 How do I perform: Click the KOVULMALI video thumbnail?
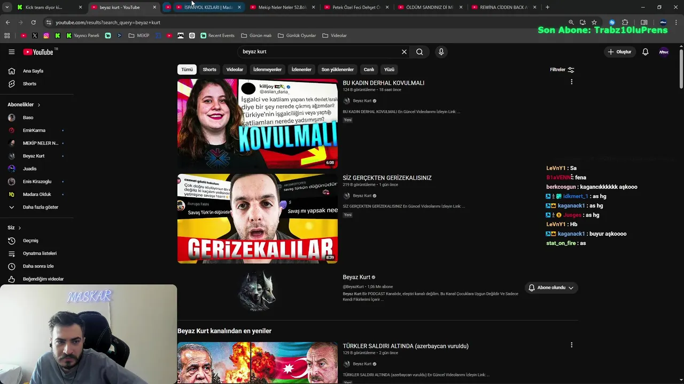[258, 124]
